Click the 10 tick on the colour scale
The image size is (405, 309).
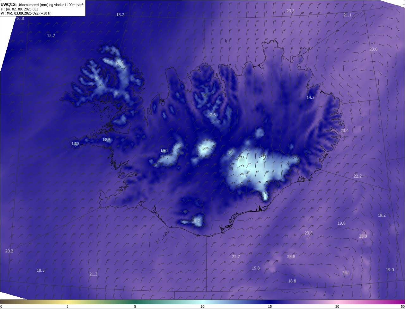click(202, 307)
